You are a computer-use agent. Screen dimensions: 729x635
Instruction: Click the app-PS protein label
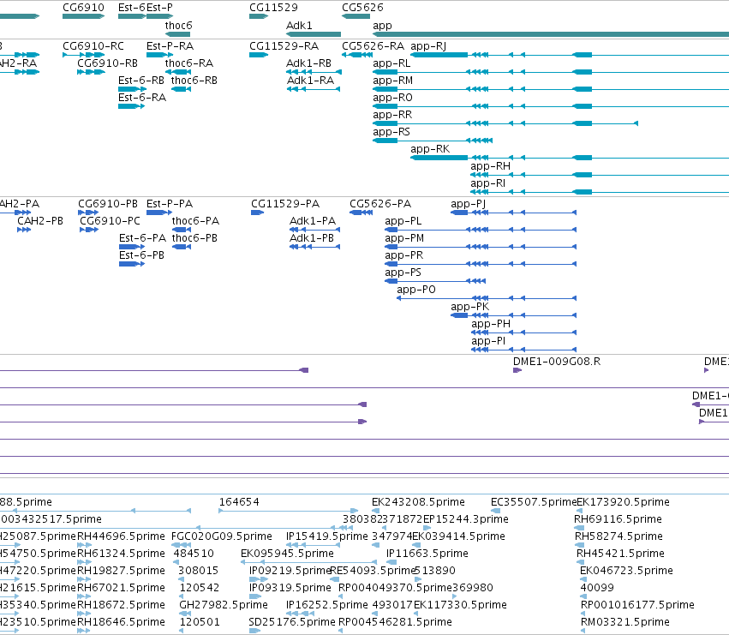(403, 273)
